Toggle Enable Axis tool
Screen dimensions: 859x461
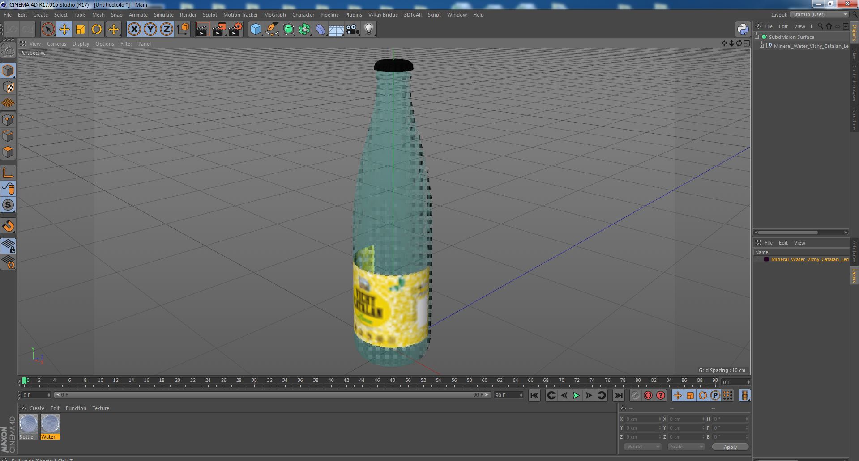coord(8,173)
